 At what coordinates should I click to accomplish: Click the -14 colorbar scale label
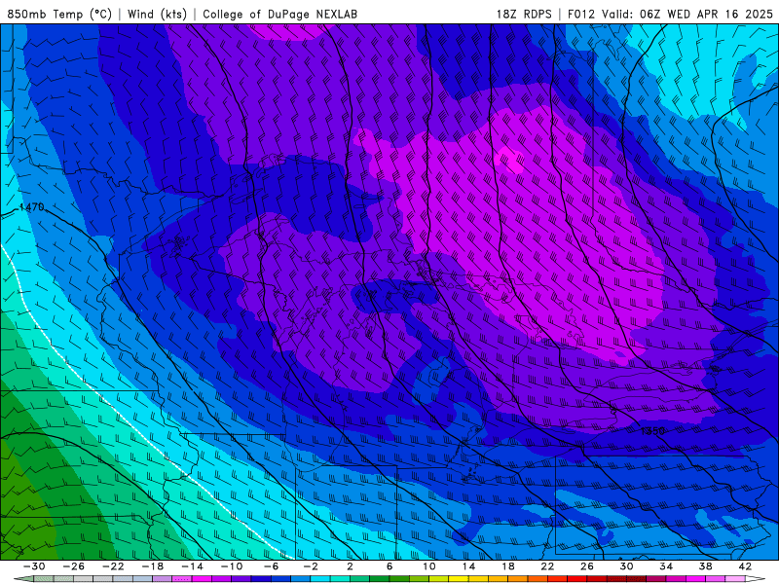[x=192, y=566]
